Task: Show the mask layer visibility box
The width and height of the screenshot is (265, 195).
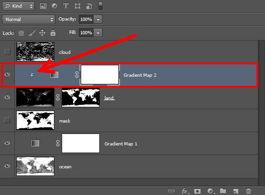Action: (7, 120)
